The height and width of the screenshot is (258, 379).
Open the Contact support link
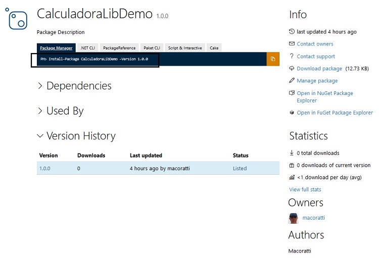point(316,56)
